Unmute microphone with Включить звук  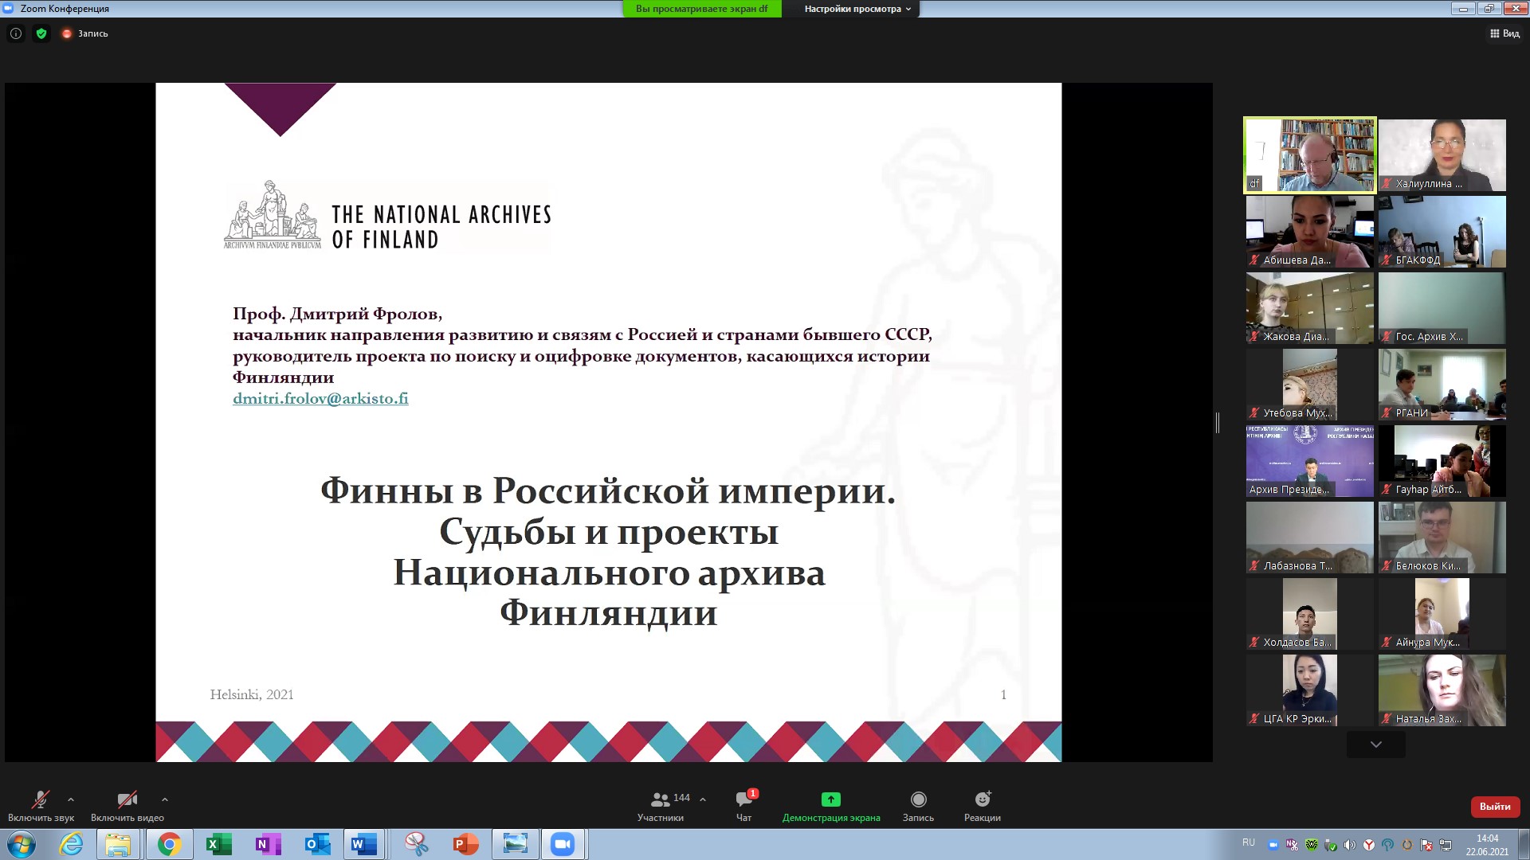(41, 806)
